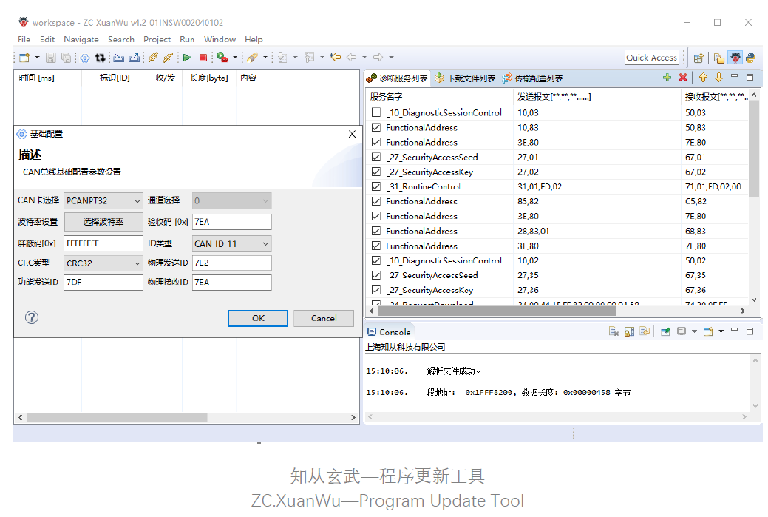The height and width of the screenshot is (517, 768).
Task: Click OK in the 基础配置 dialog
Action: (x=258, y=318)
